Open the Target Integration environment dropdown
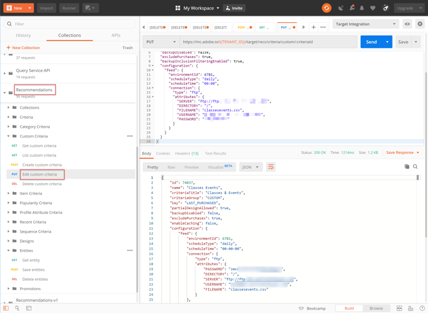The image size is (428, 313). [x=365, y=24]
